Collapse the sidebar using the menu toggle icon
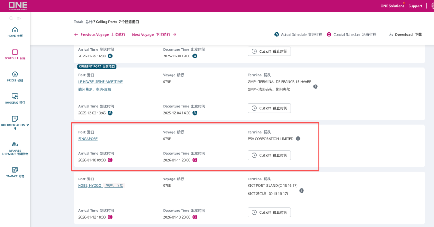Image resolution: width=434 pixels, height=227 pixels. (19, 18)
